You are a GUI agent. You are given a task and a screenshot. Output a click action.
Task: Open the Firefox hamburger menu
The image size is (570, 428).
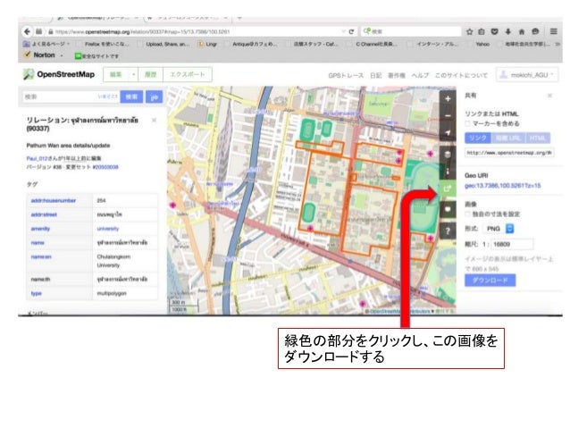click(x=553, y=31)
